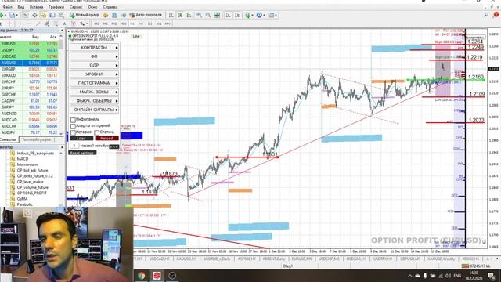The width and height of the screenshot is (501, 282).
Task: Select the GBPJPY row in Market Watch
Action: tap(30, 107)
